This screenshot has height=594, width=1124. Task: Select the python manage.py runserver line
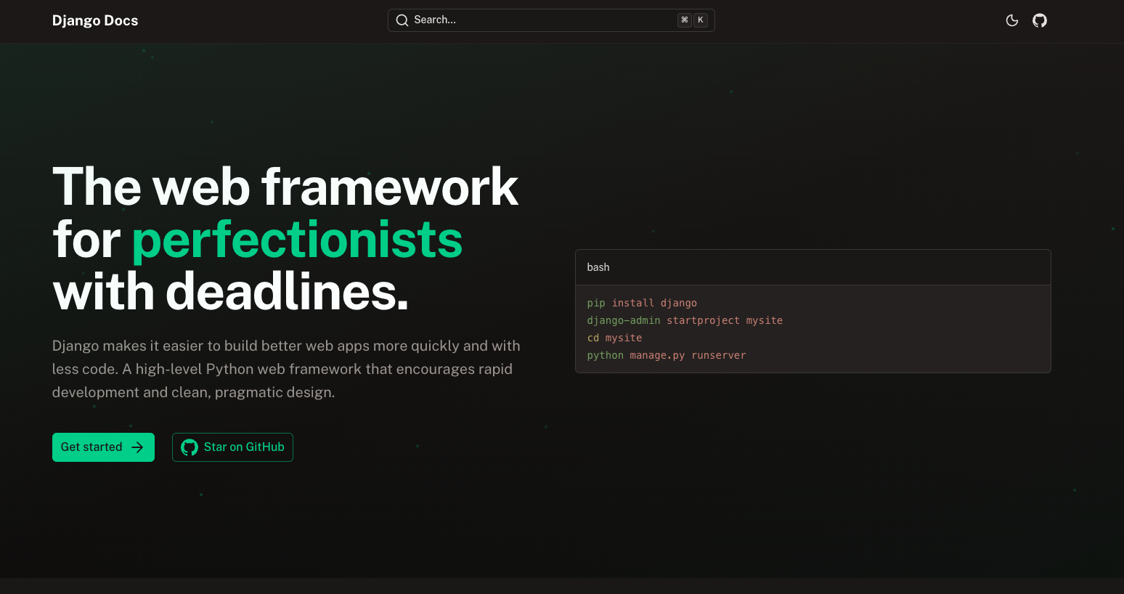tap(666, 355)
